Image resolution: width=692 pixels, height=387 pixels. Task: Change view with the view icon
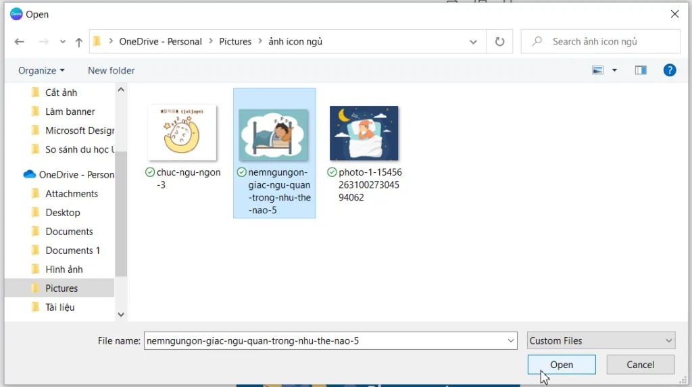pyautogui.click(x=597, y=70)
